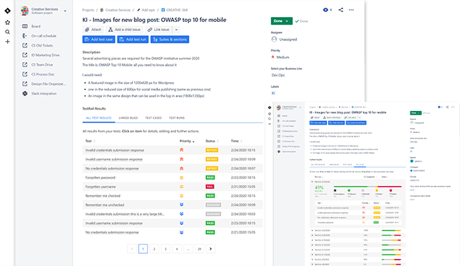This screenshot has width=460, height=266.
Task: Open the Forgotten username test row
Action: (x=173, y=187)
